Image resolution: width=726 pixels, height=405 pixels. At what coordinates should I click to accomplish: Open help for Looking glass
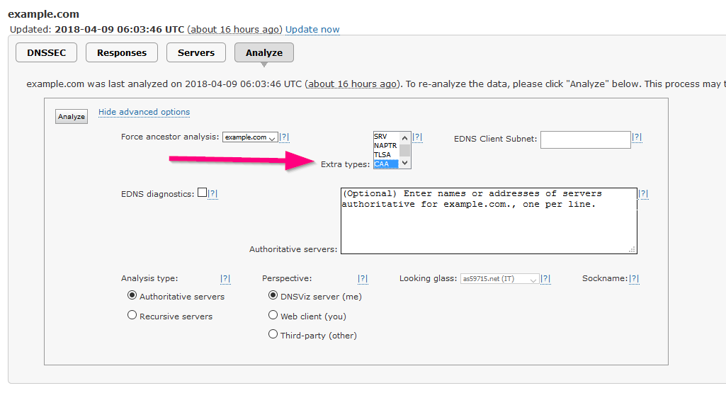click(545, 278)
